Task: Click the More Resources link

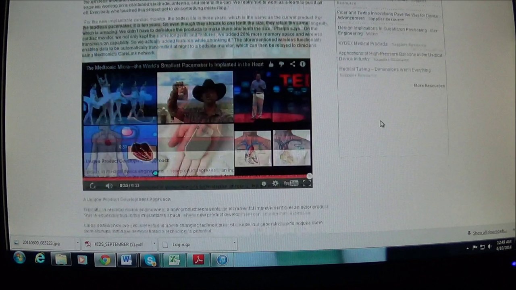Action: pos(429,85)
